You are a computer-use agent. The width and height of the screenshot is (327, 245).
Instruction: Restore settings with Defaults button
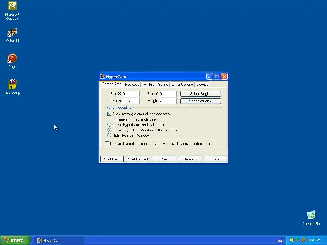click(x=189, y=159)
